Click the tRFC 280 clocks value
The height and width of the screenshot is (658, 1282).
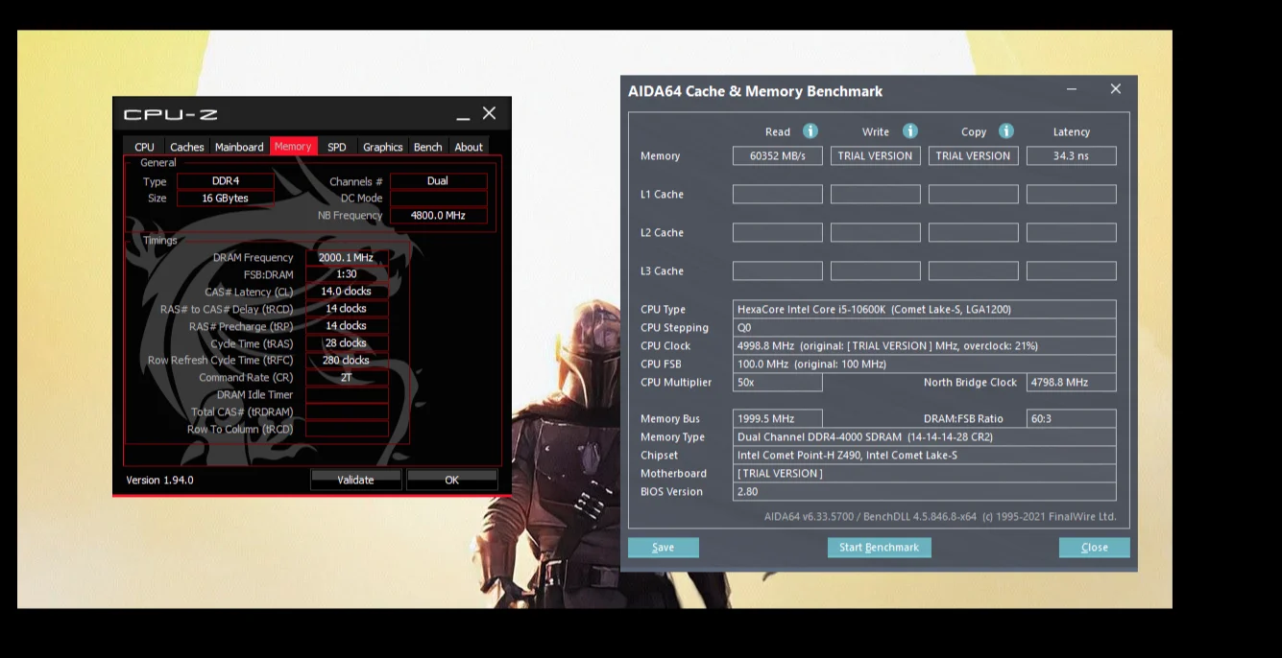click(347, 360)
